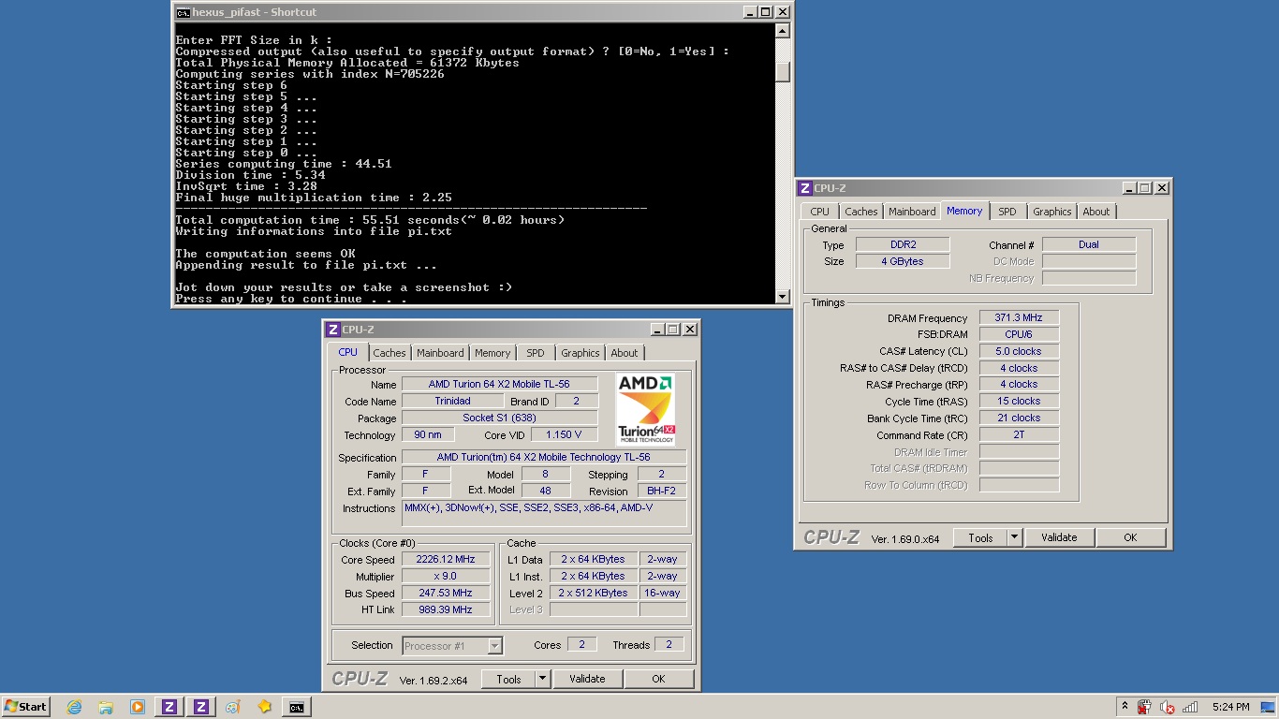Launch Internet Explorer from the taskbar
Image resolution: width=1279 pixels, height=719 pixels.
coord(74,707)
